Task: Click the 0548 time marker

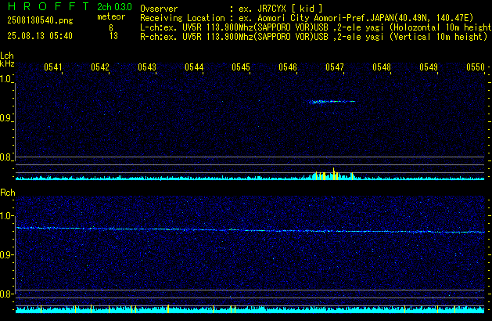Action: (x=382, y=67)
